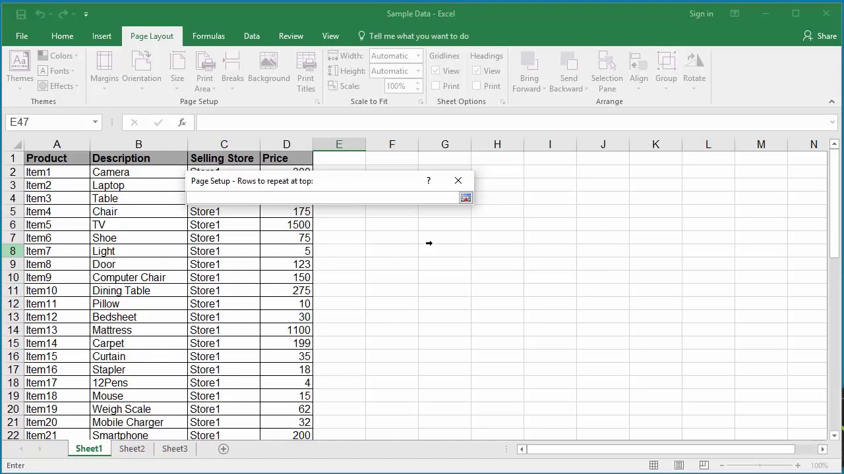
Task: Open the Print Area menu
Action: point(205,71)
